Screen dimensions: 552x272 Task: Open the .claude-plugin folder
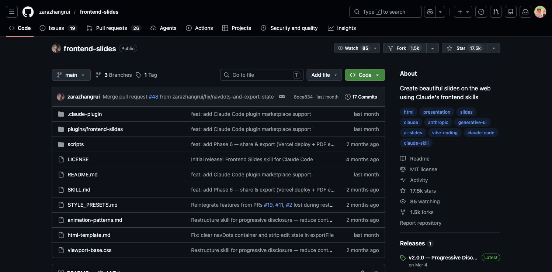point(85,114)
